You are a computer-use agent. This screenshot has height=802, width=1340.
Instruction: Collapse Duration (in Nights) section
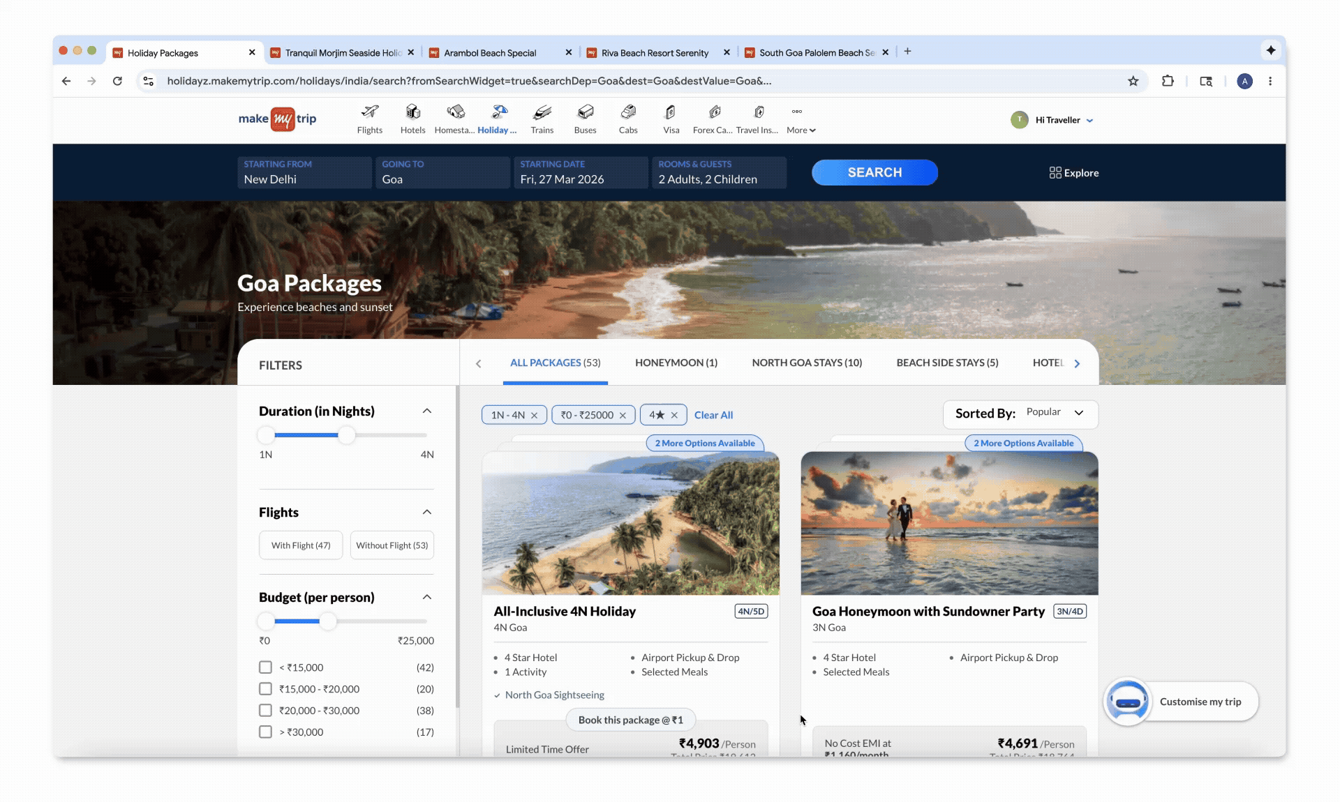coord(427,411)
